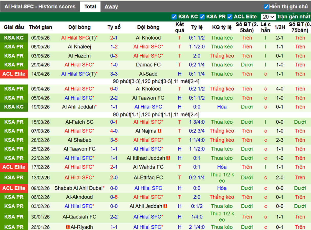The image size is (311, 230).
Task: Open Al Ahli Jeddah in 19/03/26 match
Action: (x=78, y=107)
